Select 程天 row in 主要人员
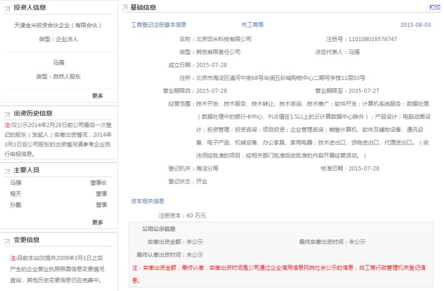This screenshot has height=291, width=444. point(58,194)
